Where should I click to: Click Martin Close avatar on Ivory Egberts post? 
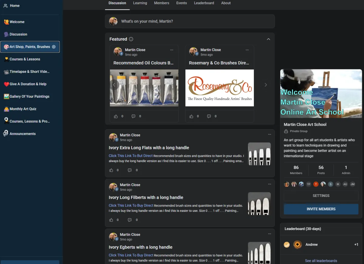(113, 237)
